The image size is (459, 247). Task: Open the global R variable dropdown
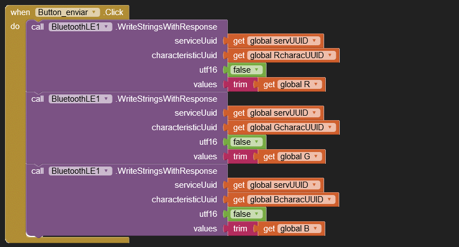316,84
